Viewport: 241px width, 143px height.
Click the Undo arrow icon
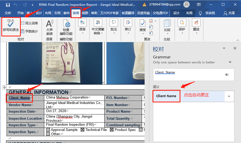coord(16,5)
